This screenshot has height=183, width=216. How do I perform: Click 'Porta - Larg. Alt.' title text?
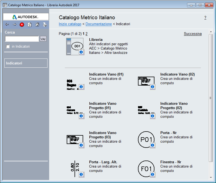[103, 162]
